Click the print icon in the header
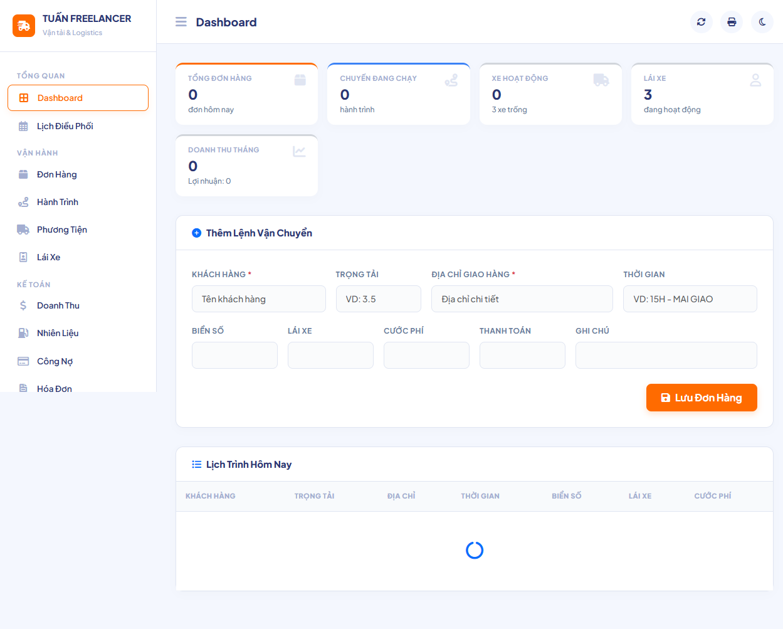 click(732, 22)
